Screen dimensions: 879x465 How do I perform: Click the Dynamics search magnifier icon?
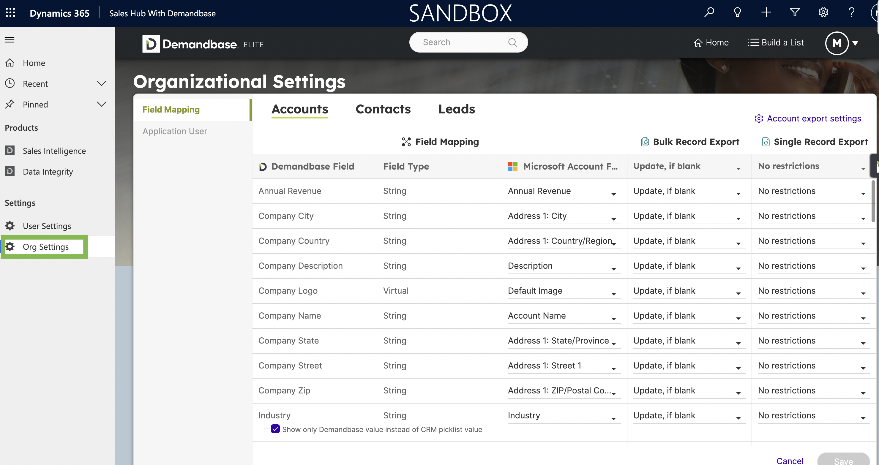[709, 13]
